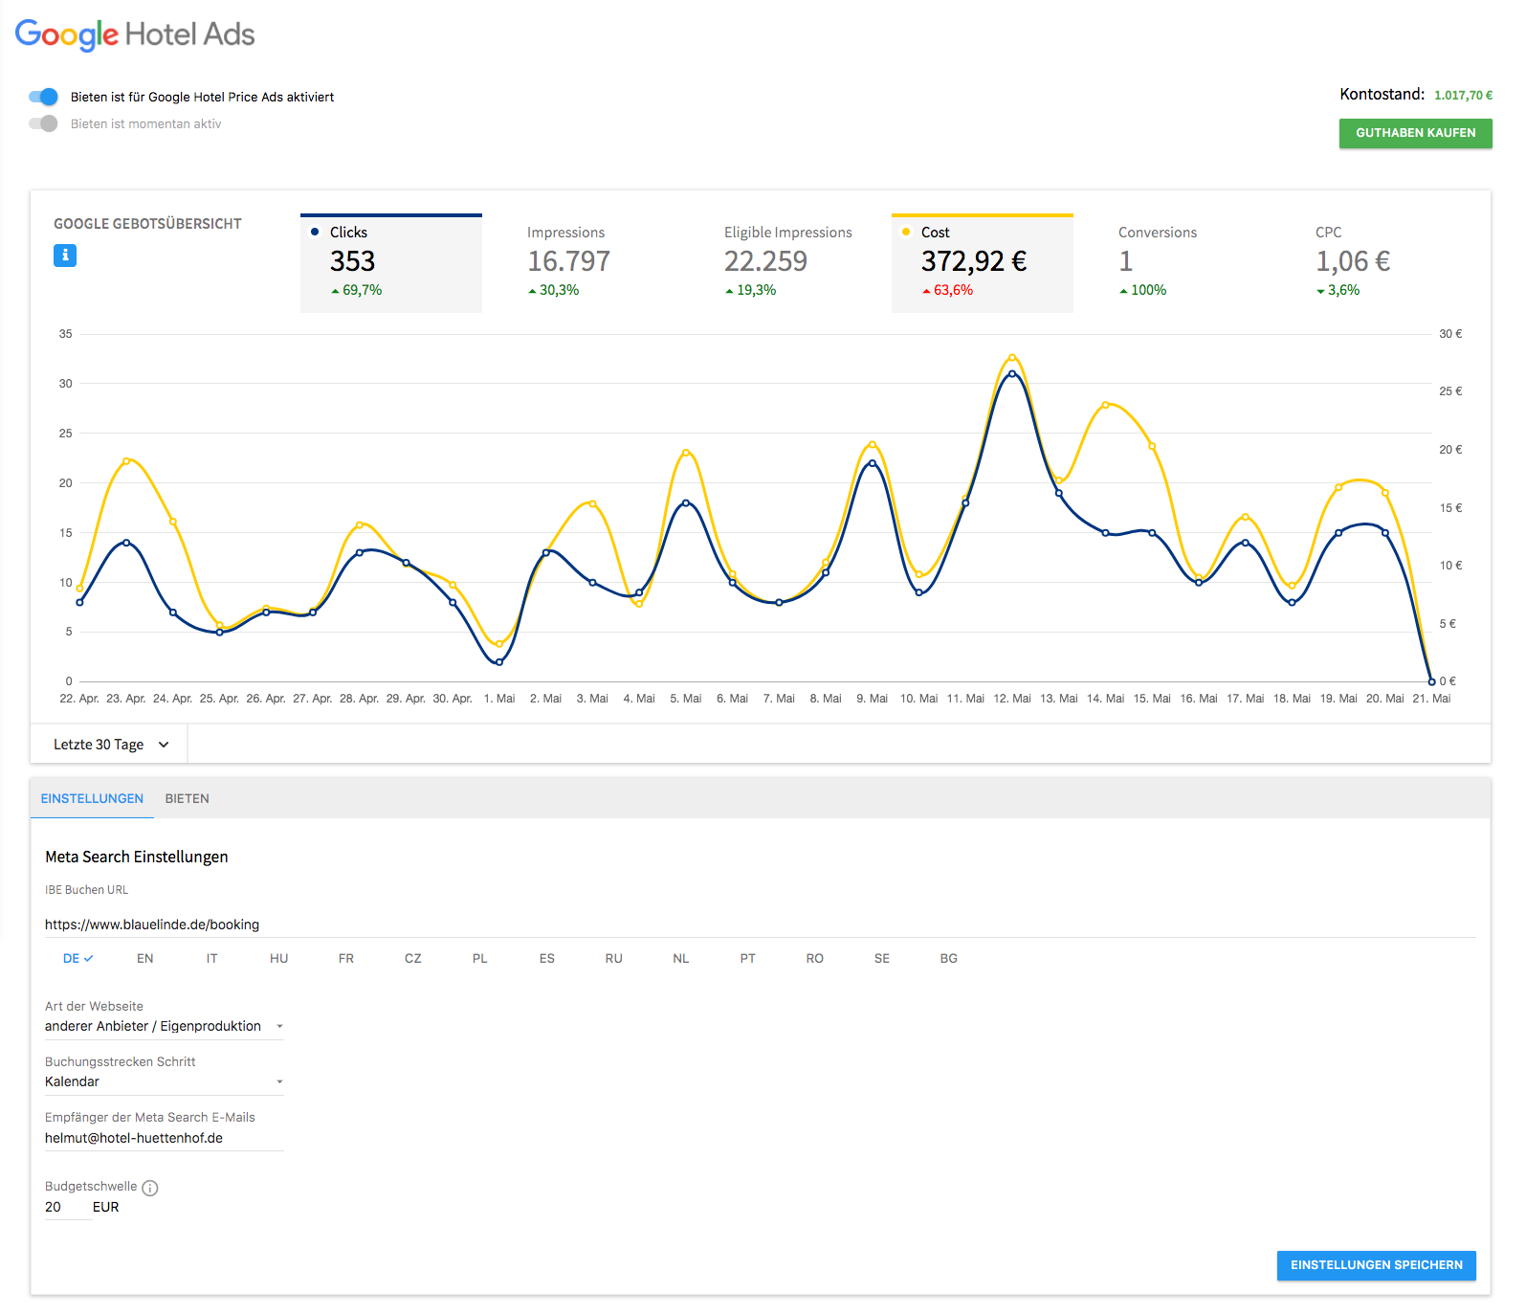Select the Conversions metric card
Screen dimensions: 1526x1315
point(1180,263)
